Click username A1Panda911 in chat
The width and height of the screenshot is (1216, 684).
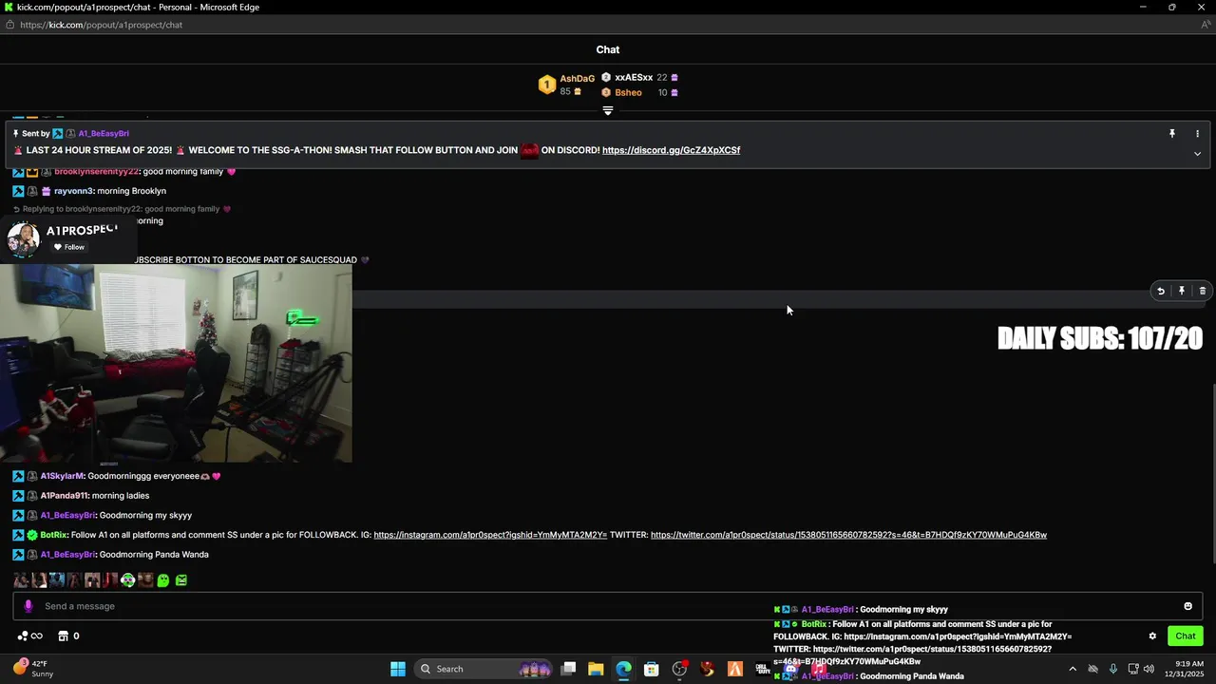64,496
